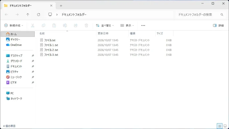Click the Copy icon in toolbar
The height and width of the screenshot is (129, 229).
pyautogui.click(x=43, y=25)
